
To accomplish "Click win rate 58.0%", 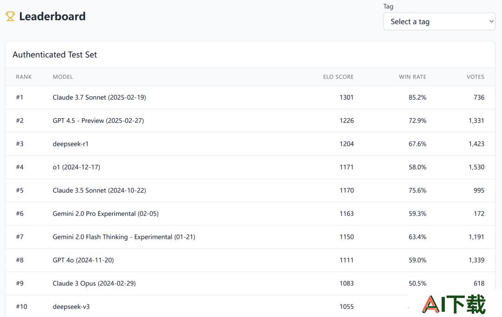I will (417, 167).
